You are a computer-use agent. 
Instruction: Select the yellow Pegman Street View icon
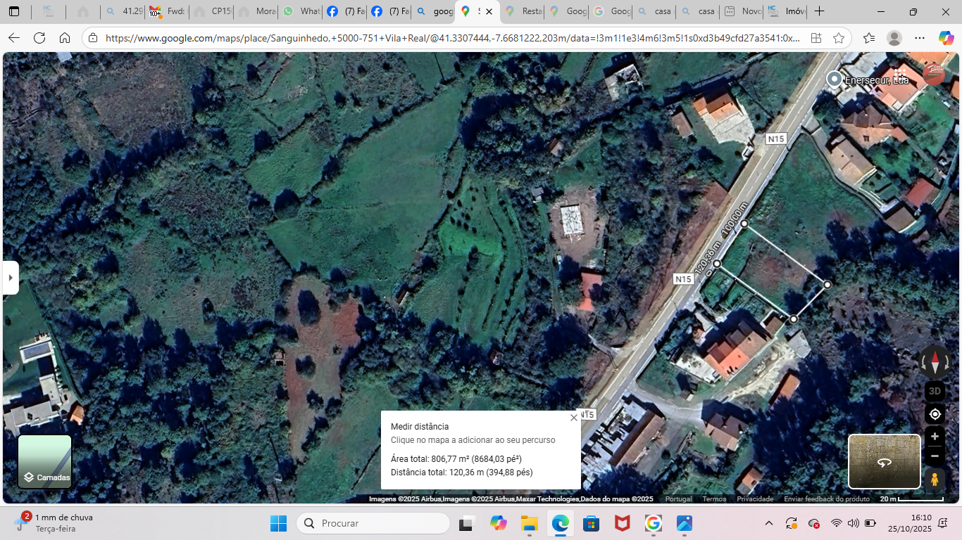pos(935,480)
